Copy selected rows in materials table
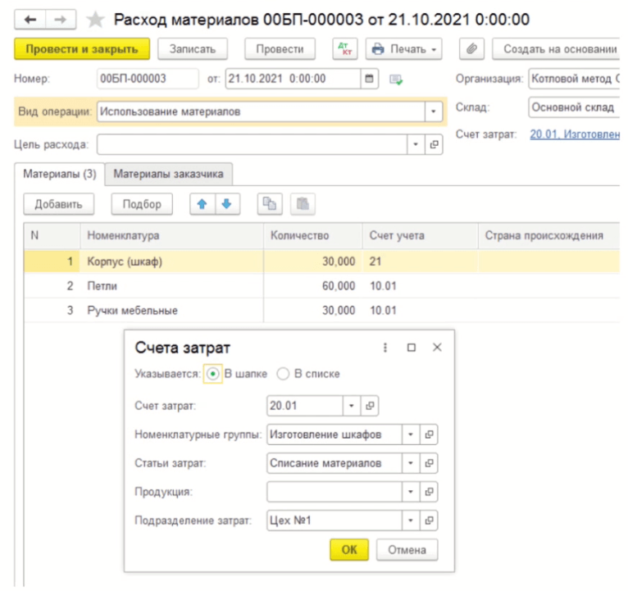This screenshot has height=591, width=628. [267, 204]
